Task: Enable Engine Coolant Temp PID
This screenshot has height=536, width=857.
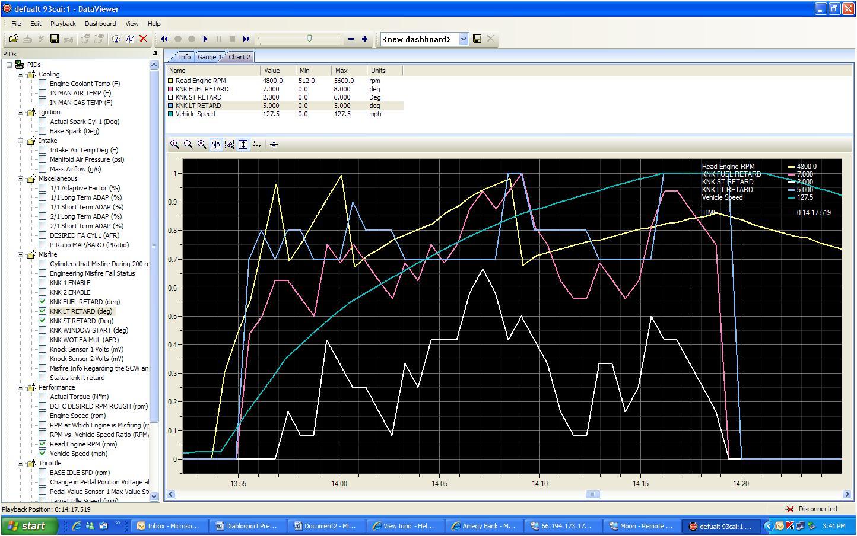Action: [x=43, y=84]
